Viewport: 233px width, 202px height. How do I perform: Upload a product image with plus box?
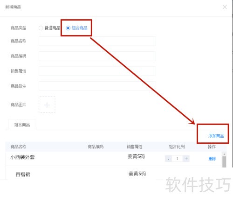47,104
